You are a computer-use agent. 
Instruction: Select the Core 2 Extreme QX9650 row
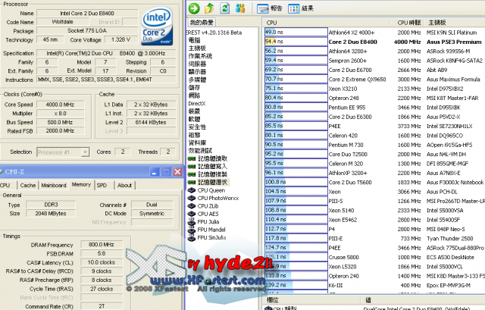click(374, 79)
